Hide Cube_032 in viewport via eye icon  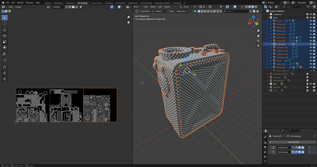point(311,44)
